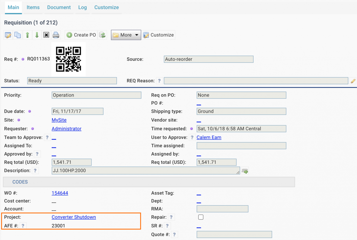Click the empty Assigned To link dash

pyautogui.click(x=54, y=147)
